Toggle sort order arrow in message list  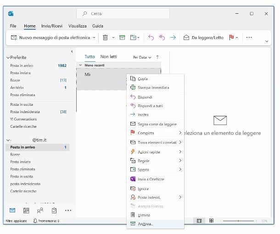point(157,57)
